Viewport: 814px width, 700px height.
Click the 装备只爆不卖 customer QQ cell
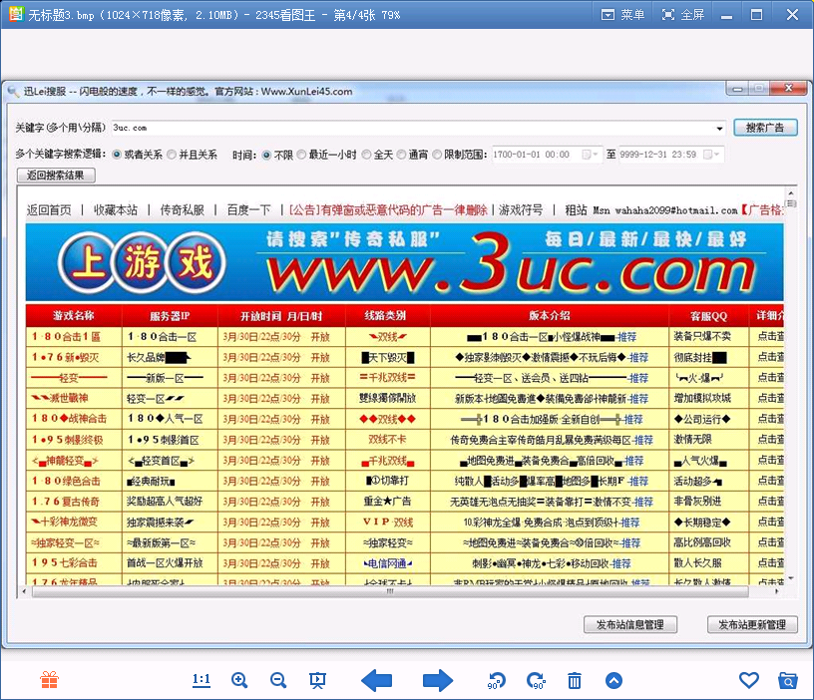(709, 337)
